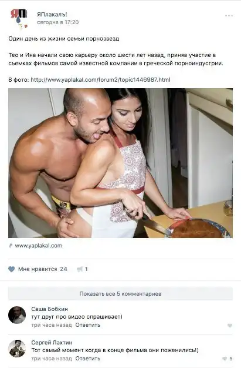Image resolution: width=241 pixels, height=368 pixels.
Task: Share the post with the megaphone icon
Action: [80, 269]
